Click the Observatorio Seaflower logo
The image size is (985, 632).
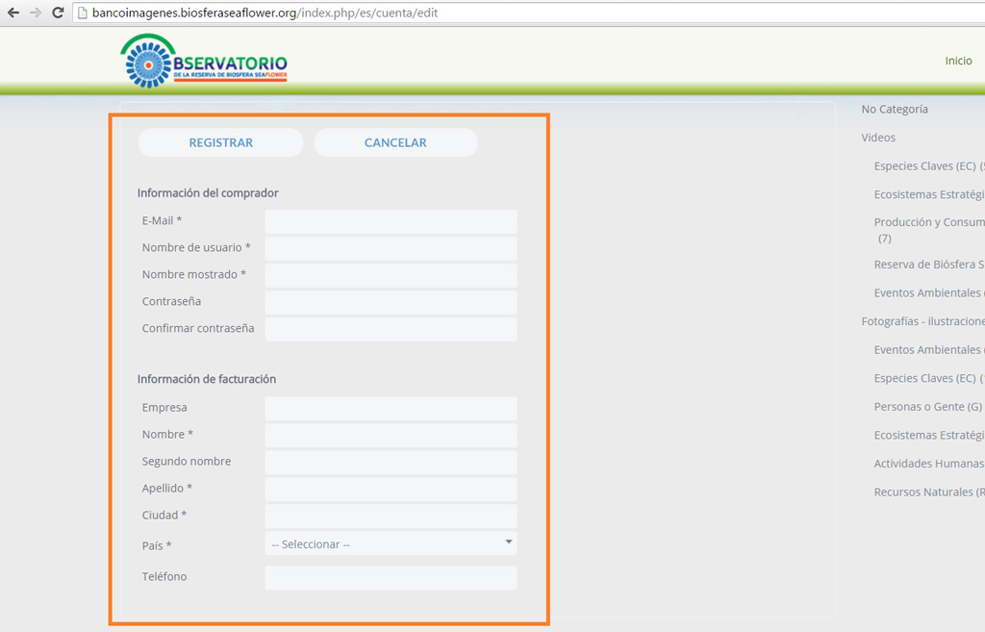(x=203, y=61)
